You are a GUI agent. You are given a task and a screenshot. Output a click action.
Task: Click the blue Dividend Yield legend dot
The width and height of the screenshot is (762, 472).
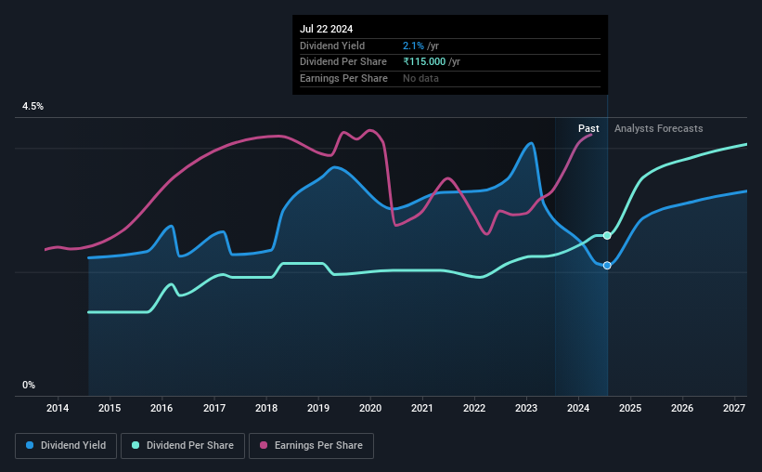pos(30,445)
